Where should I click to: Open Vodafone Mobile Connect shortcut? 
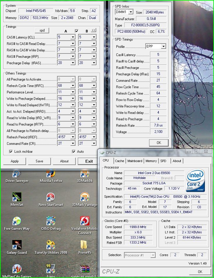pos(85,225)
